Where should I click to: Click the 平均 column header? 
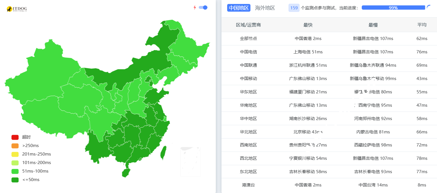(422, 25)
